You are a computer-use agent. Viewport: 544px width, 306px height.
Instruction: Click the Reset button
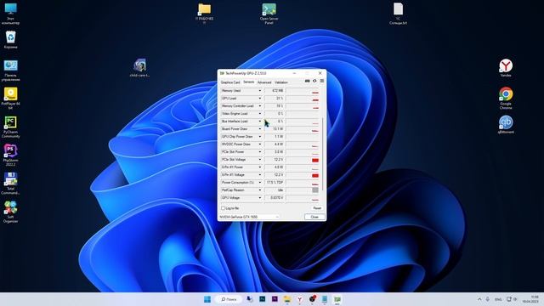tap(317, 208)
